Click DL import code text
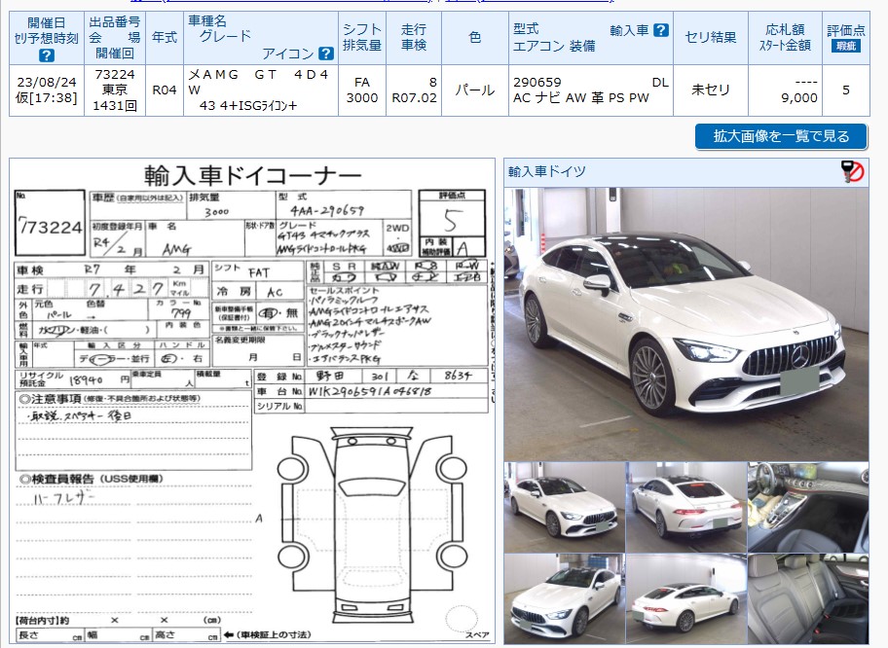The height and width of the screenshot is (648, 888). (660, 83)
